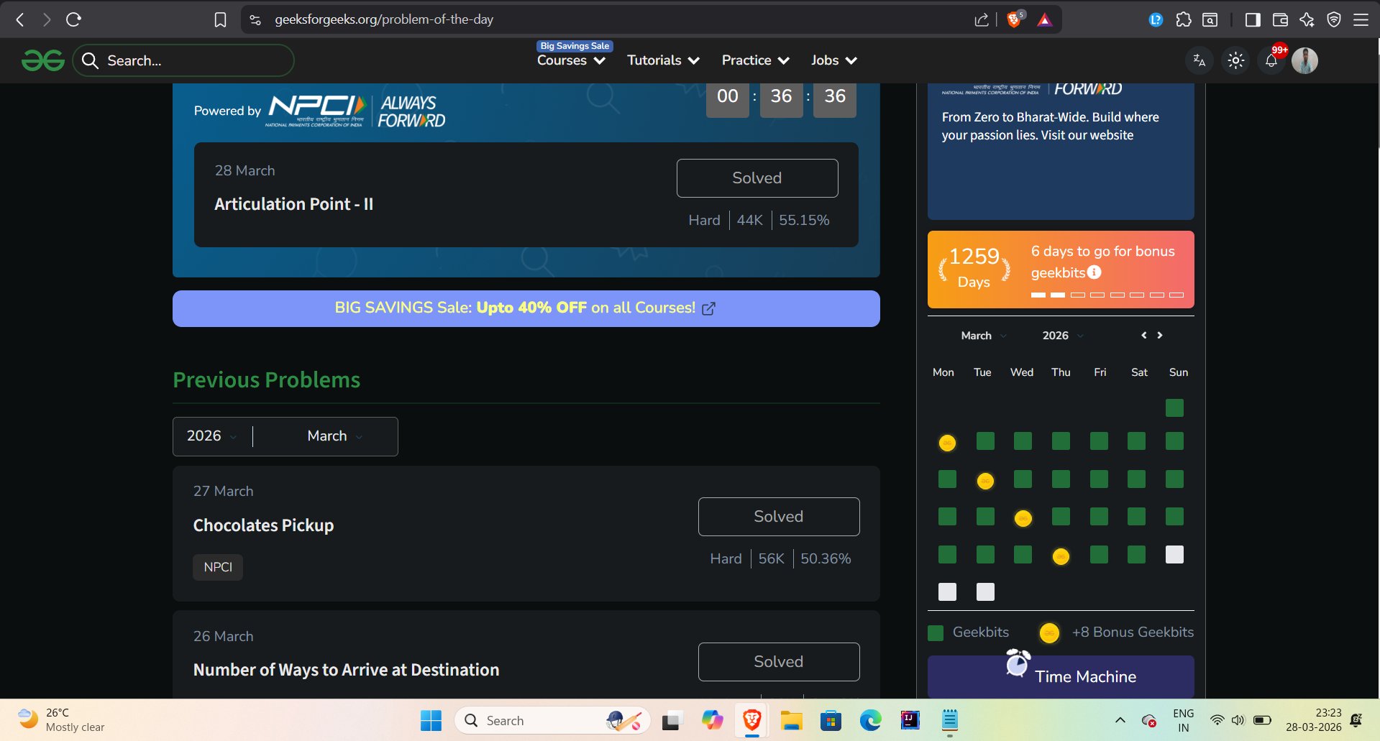Click the bonus coin in the calendar's Monday column
1380x741 pixels.
click(948, 443)
